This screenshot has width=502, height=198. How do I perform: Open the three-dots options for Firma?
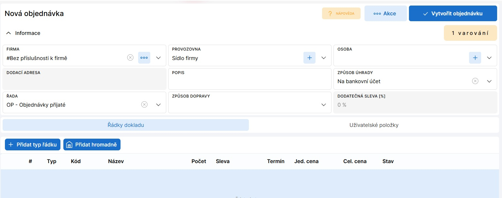coord(144,58)
